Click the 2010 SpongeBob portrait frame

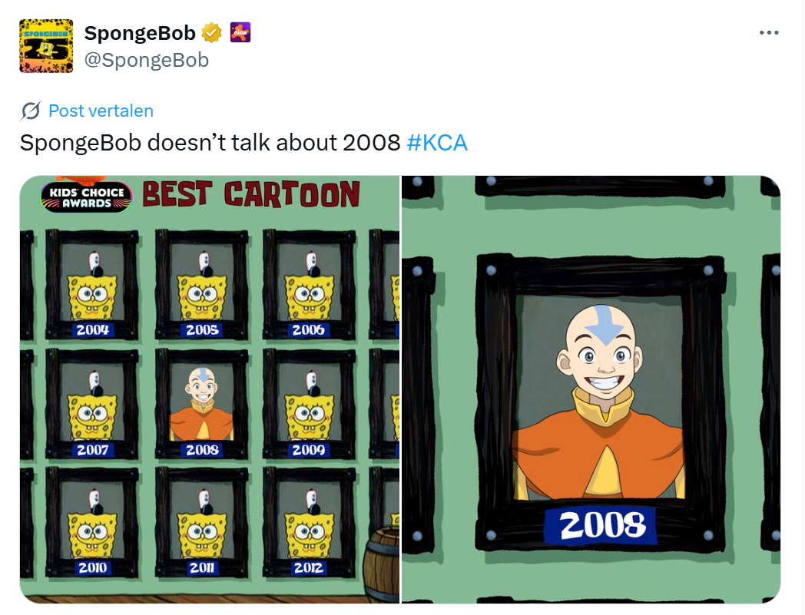(92, 523)
